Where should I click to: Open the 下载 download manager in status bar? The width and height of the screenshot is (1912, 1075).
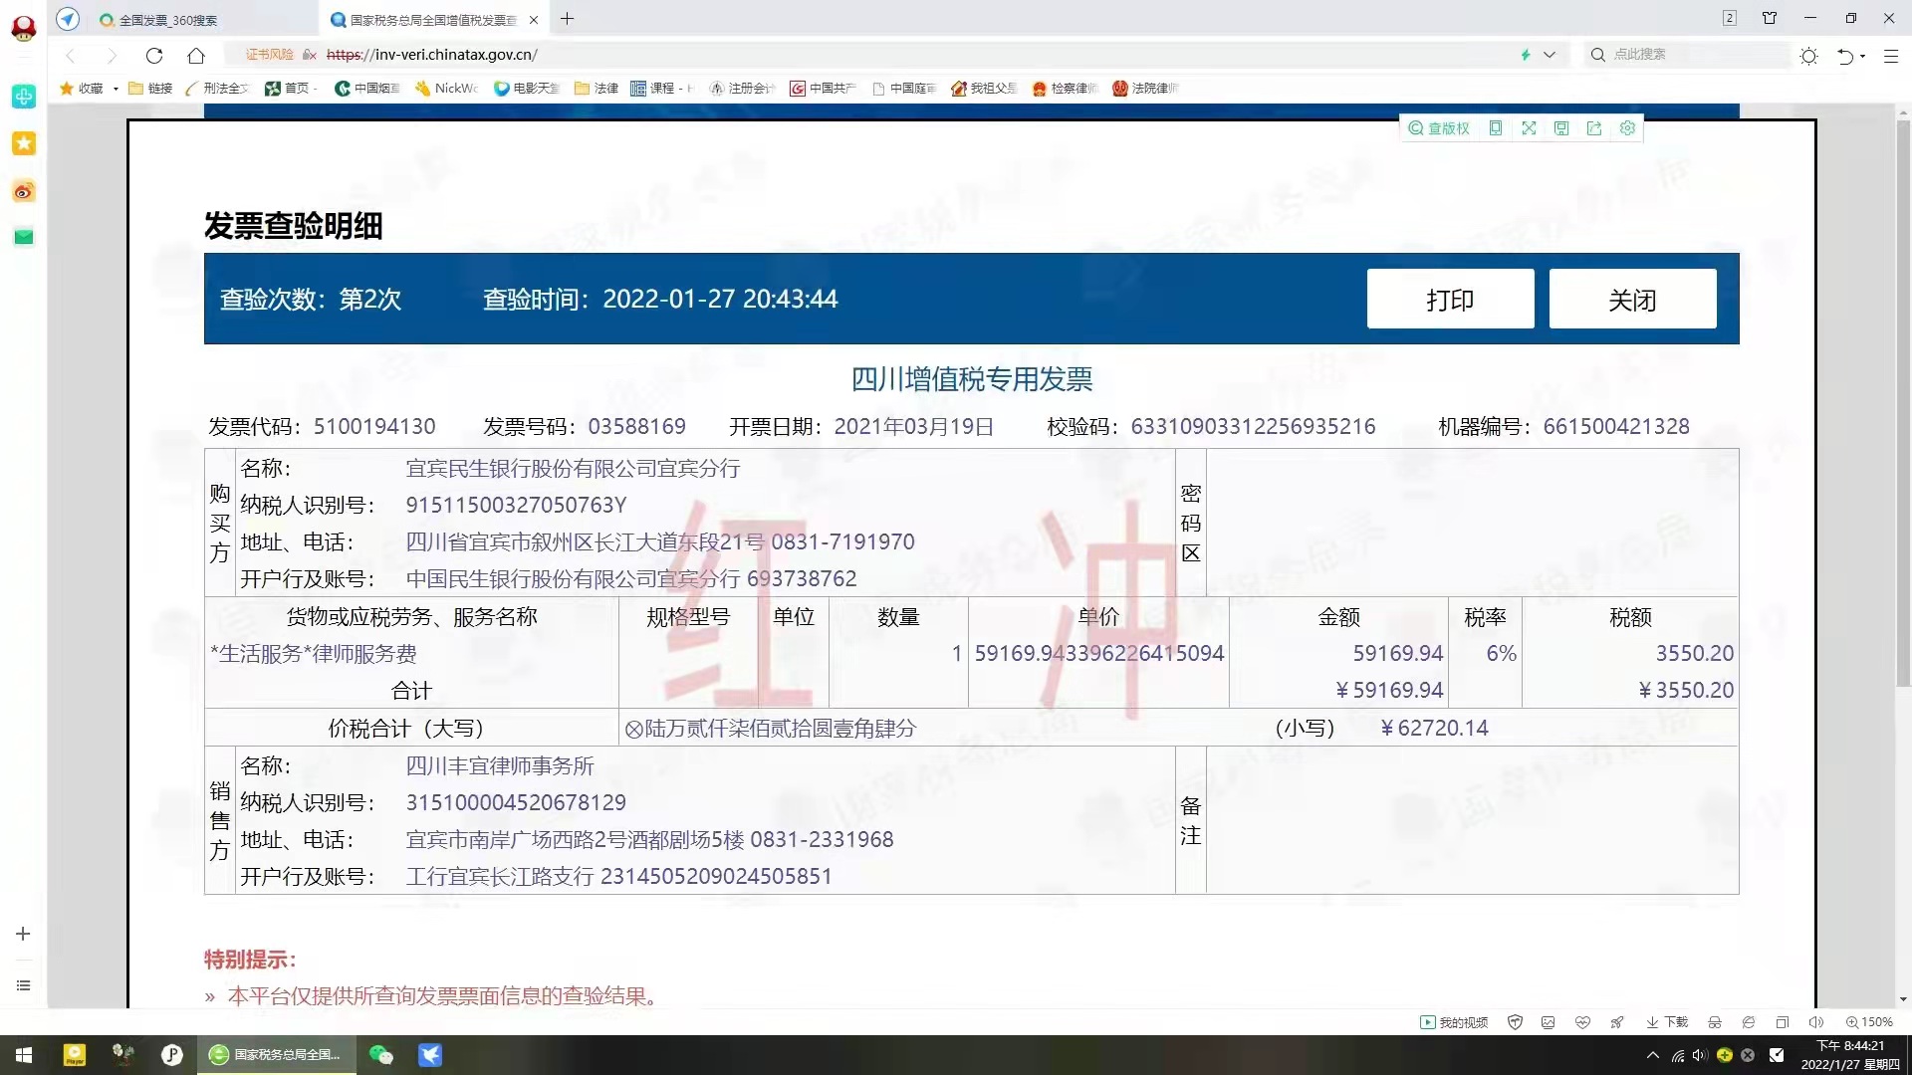click(1665, 1021)
